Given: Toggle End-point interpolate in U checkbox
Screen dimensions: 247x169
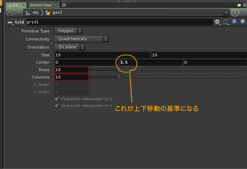Looking at the screenshot, I should coord(57,99).
